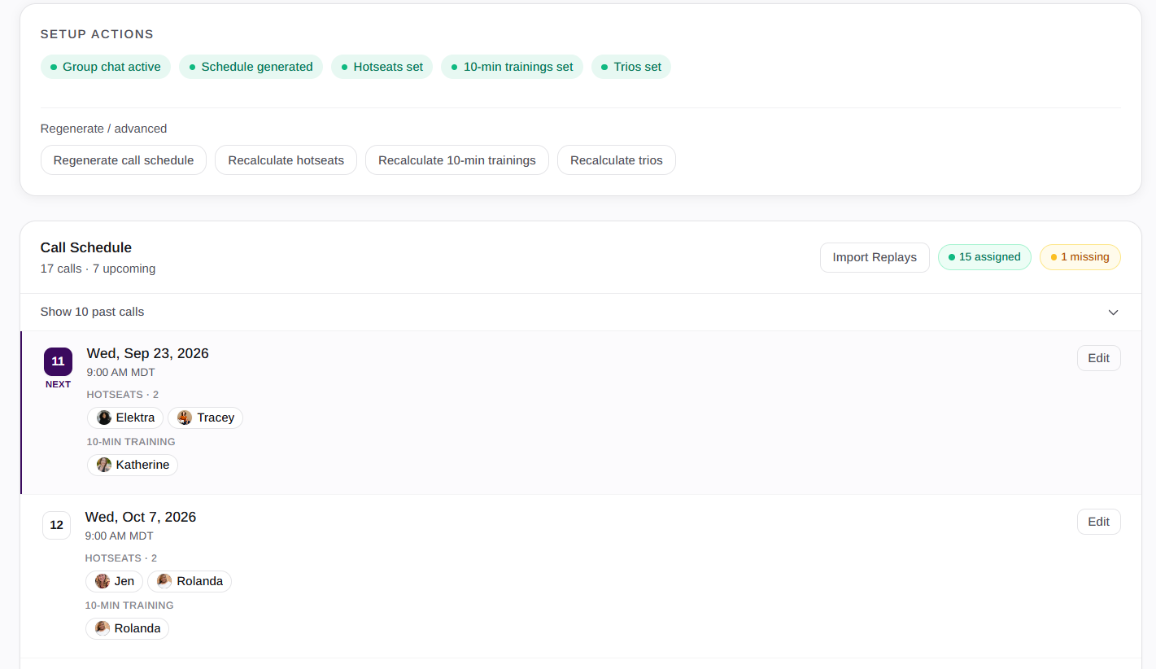Viewport: 1156px width, 669px height.
Task: Click 10-min trainings set status chip
Action: tap(512, 67)
